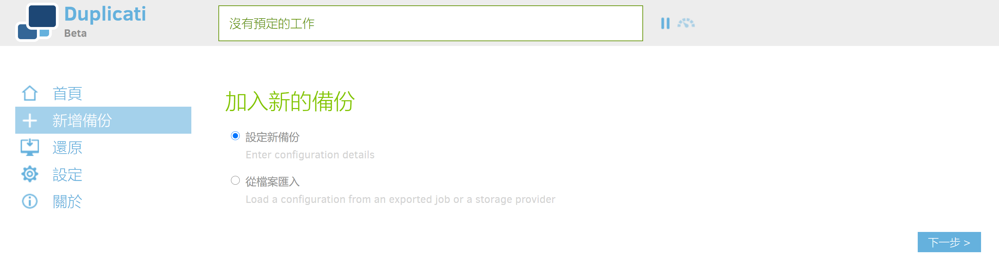Click the 沒有預定的工作 status box
Screen dimensions: 999x263
pos(430,23)
